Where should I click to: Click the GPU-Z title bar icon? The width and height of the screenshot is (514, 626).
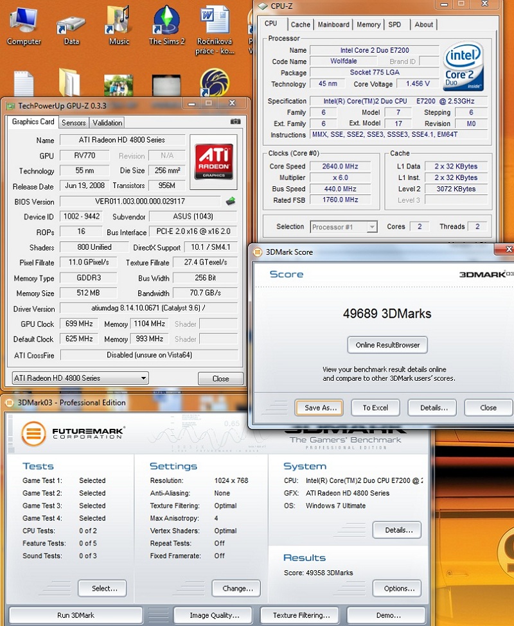pyautogui.click(x=11, y=106)
